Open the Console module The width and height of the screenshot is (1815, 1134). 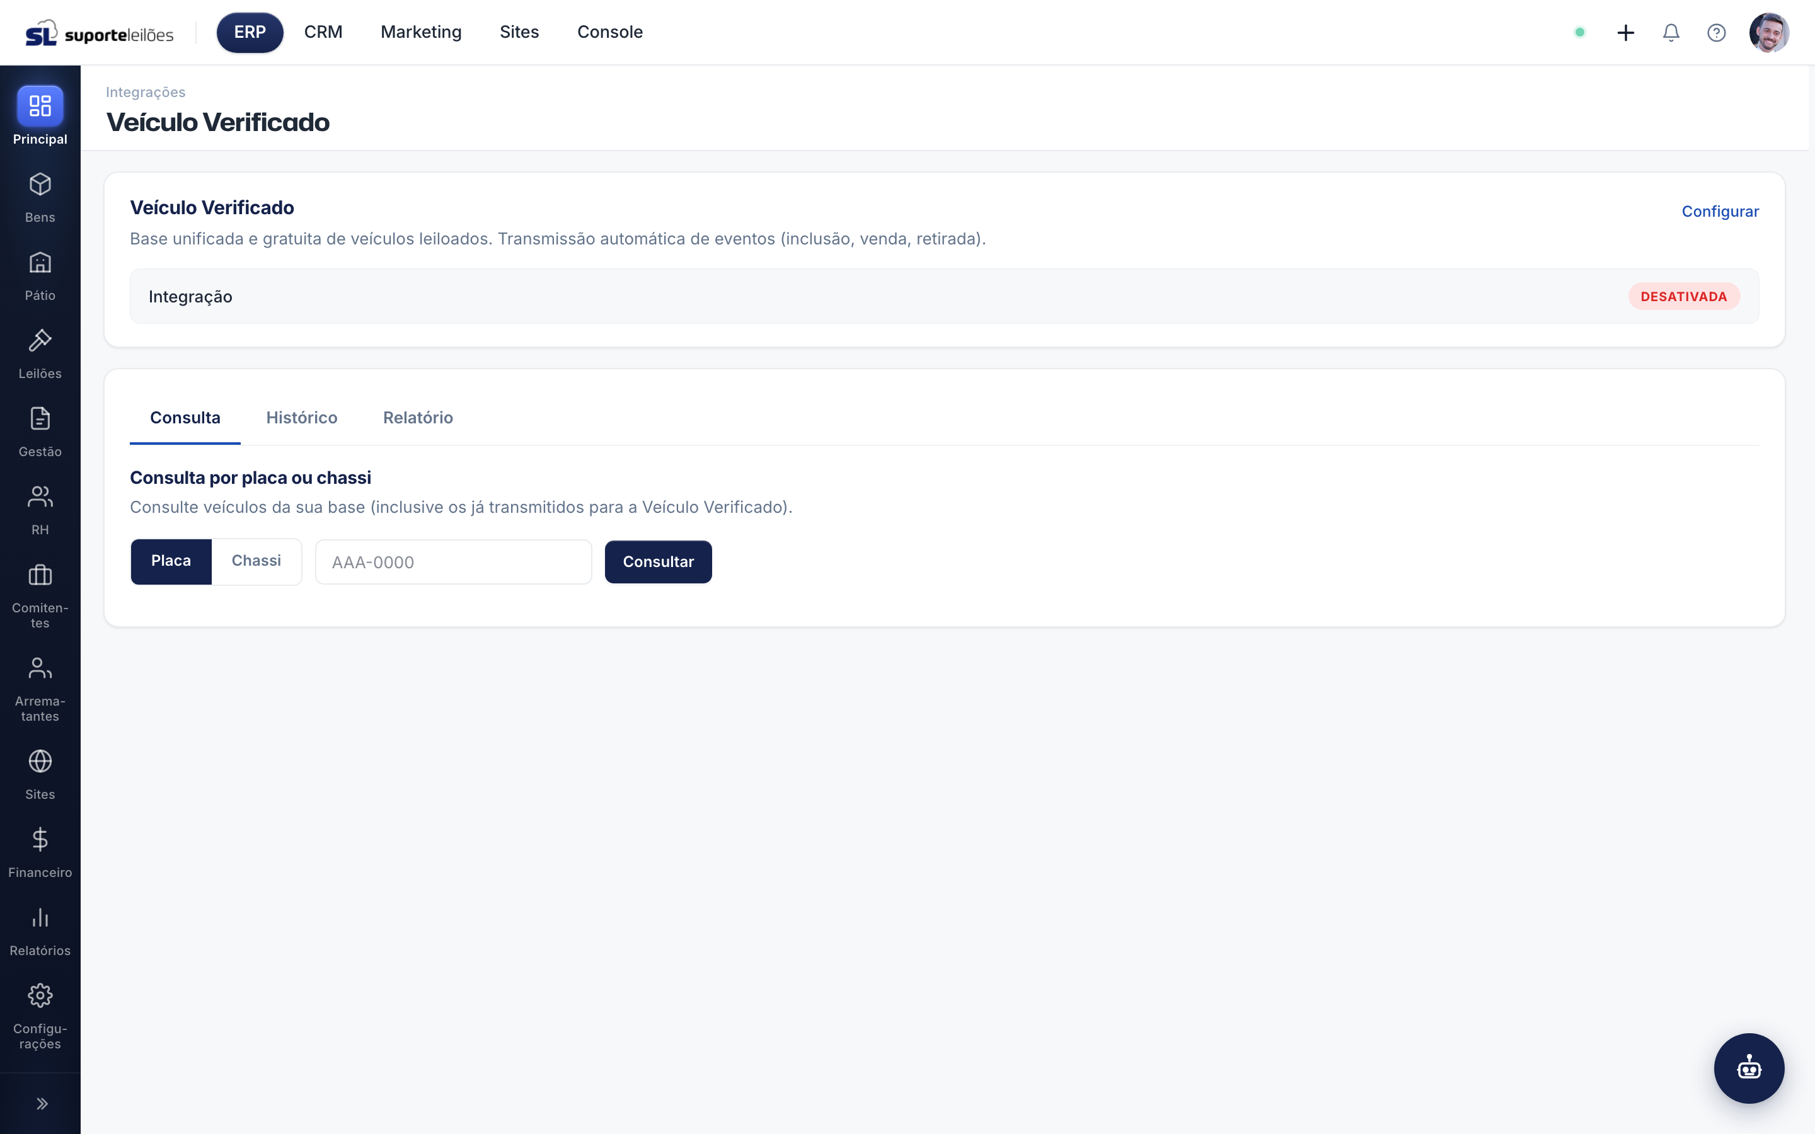(610, 32)
